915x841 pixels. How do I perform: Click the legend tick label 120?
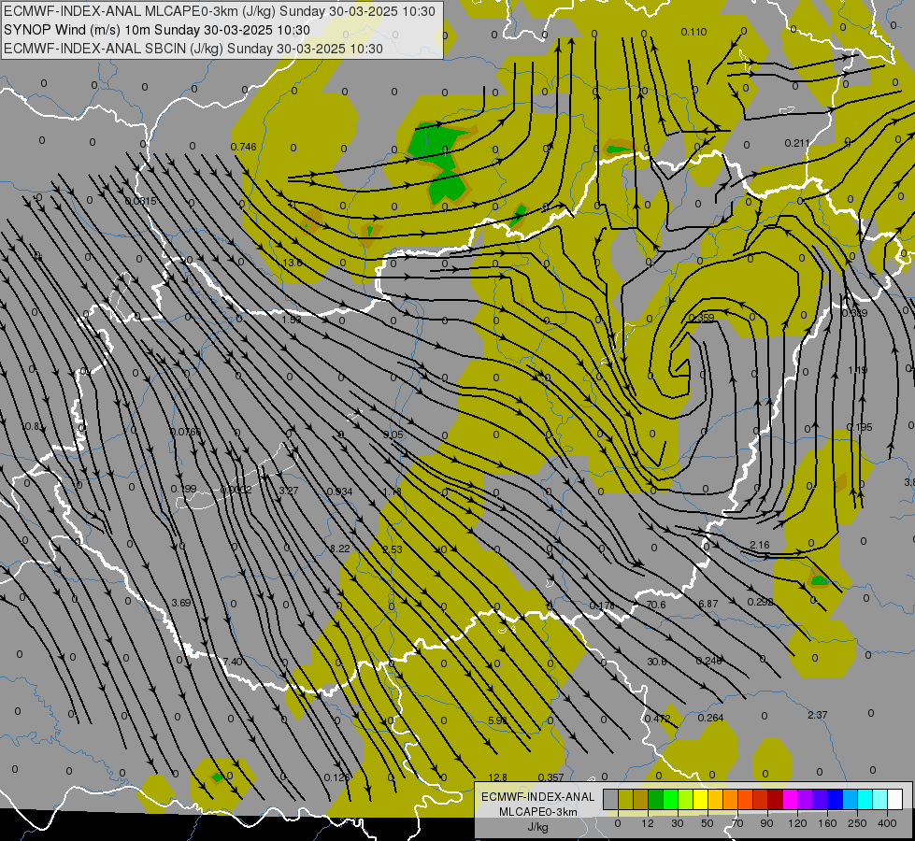click(797, 823)
